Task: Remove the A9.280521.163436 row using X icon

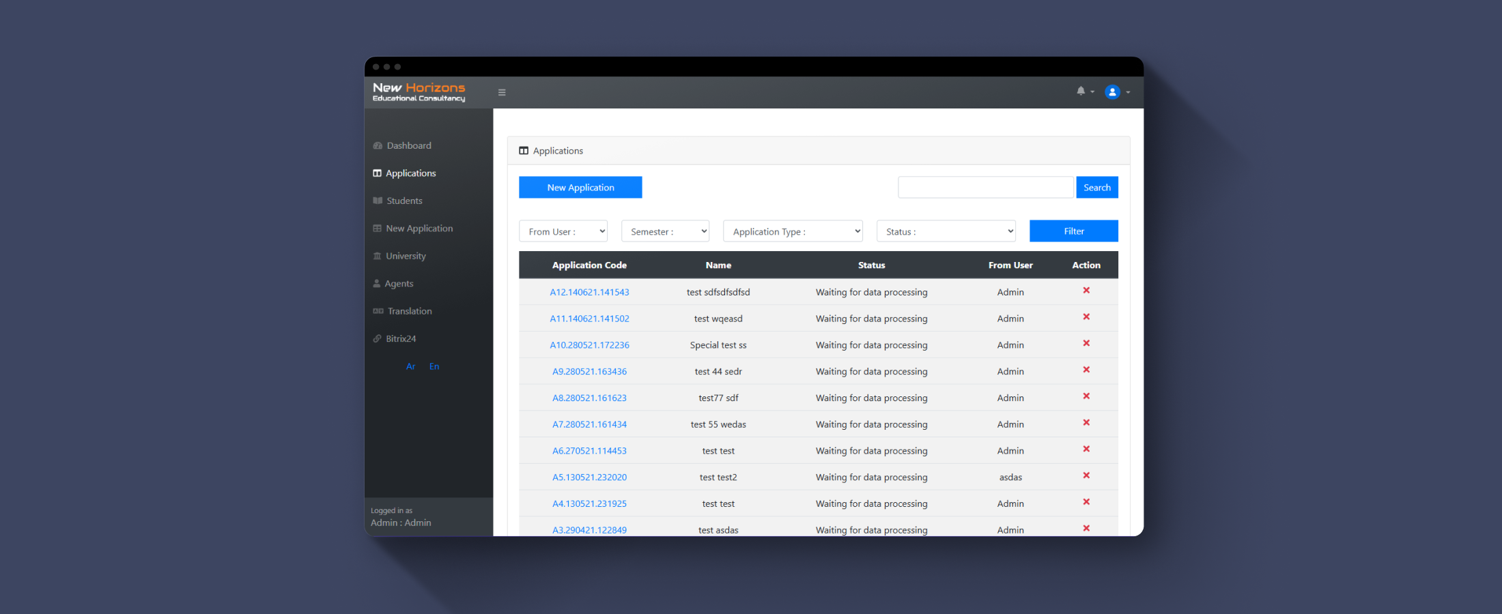Action: click(1086, 370)
